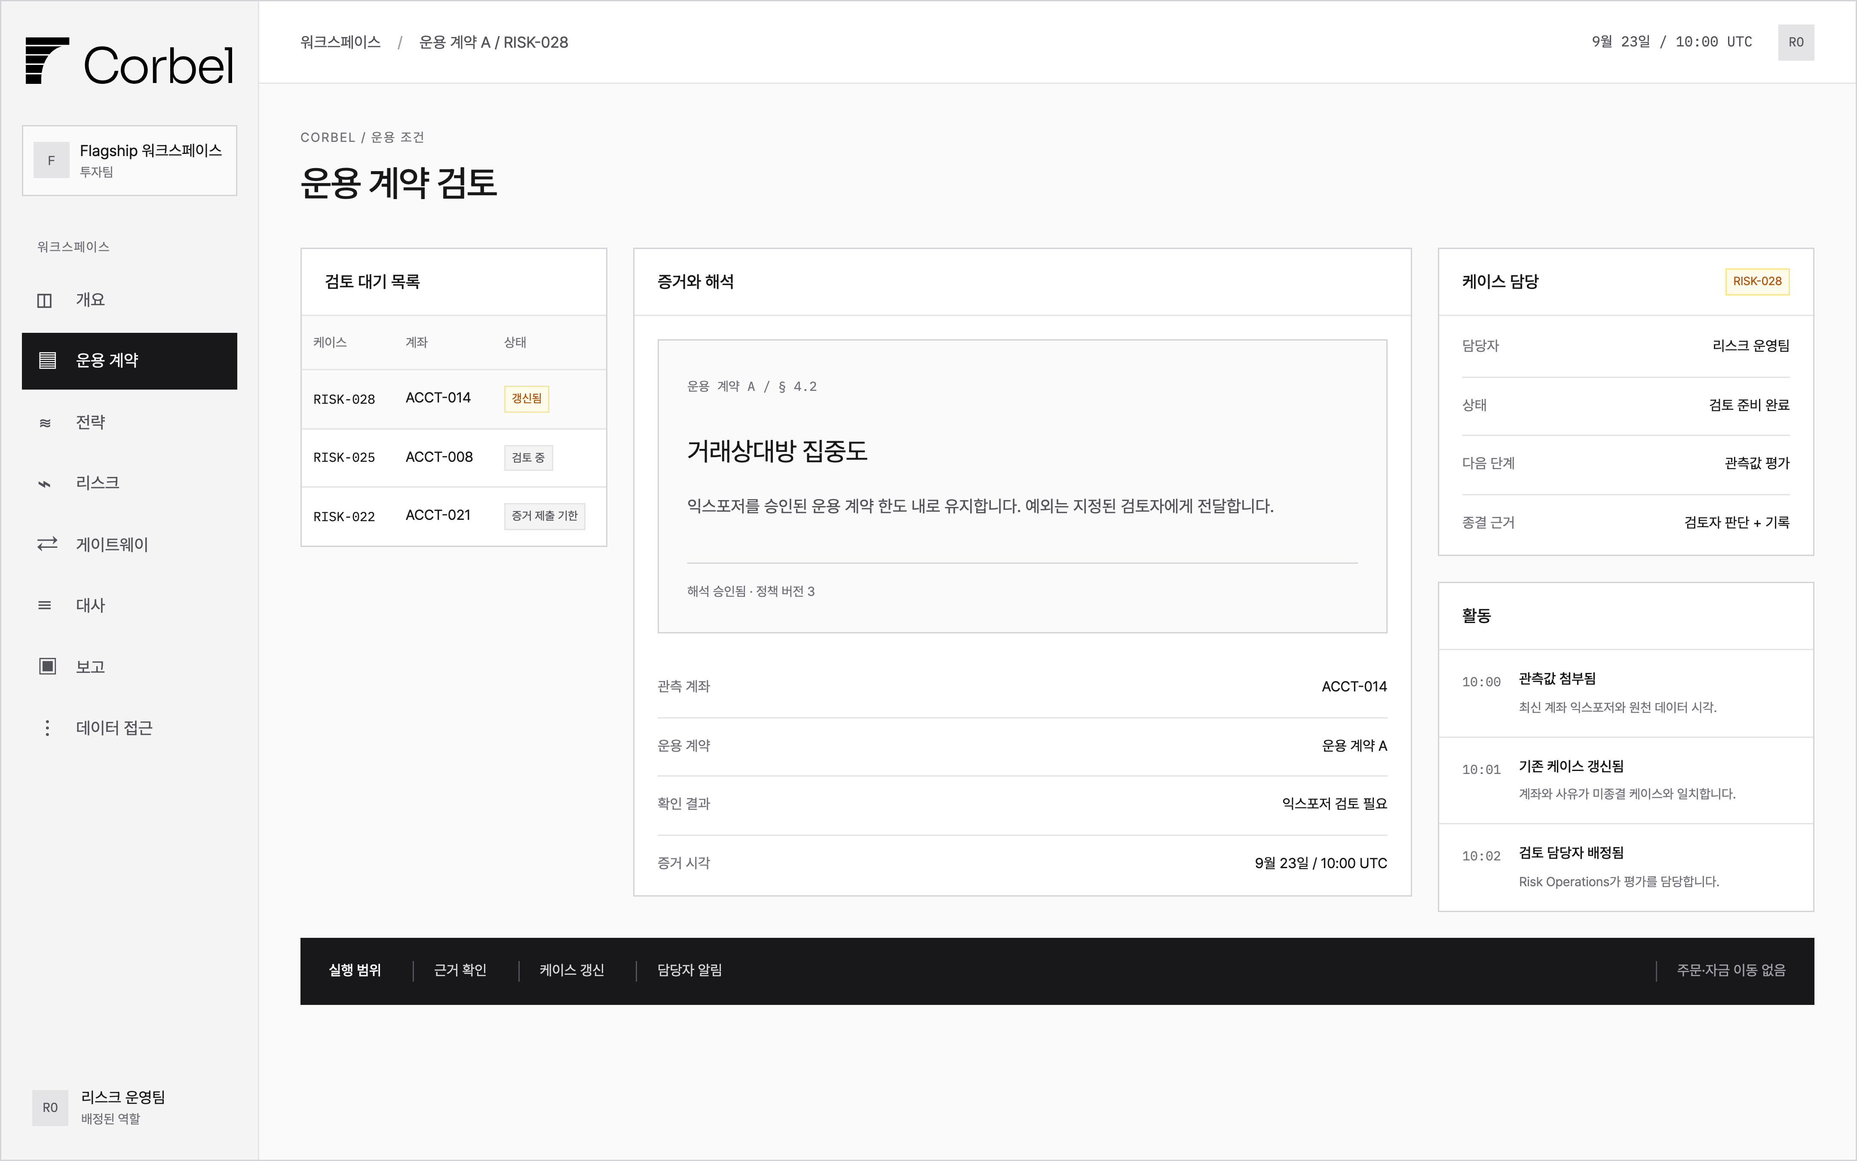Click the RO avatar beside 리스크 운영팀
The width and height of the screenshot is (1857, 1161).
[x=50, y=1107]
